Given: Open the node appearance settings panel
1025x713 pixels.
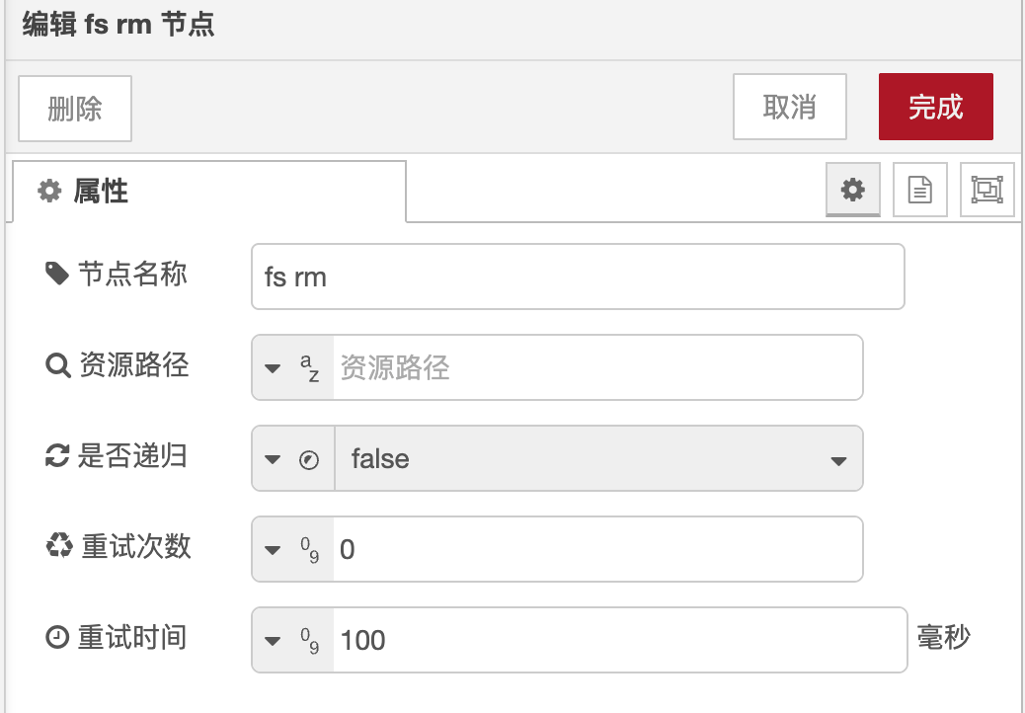Looking at the screenshot, I should click(987, 190).
